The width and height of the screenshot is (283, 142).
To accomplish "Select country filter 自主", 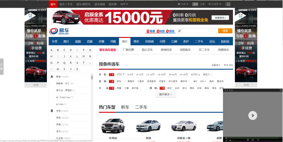I will tap(170, 88).
